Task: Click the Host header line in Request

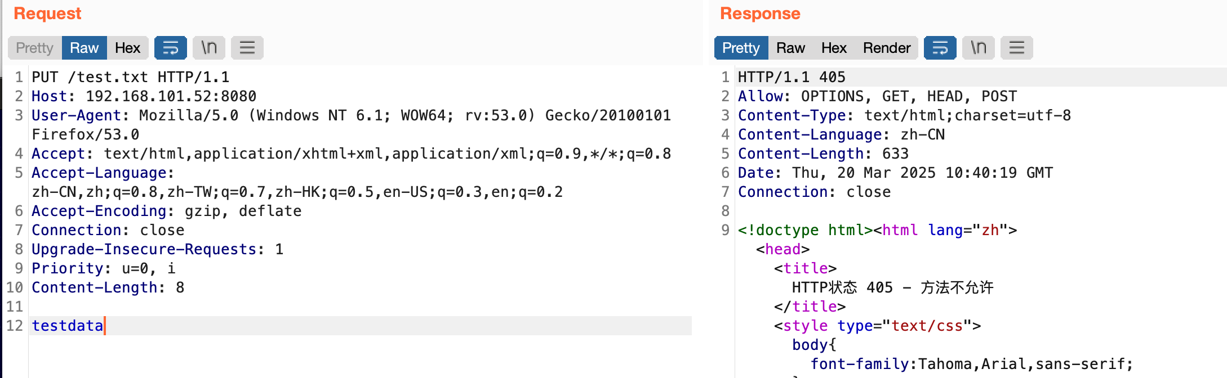Action: 144,96
